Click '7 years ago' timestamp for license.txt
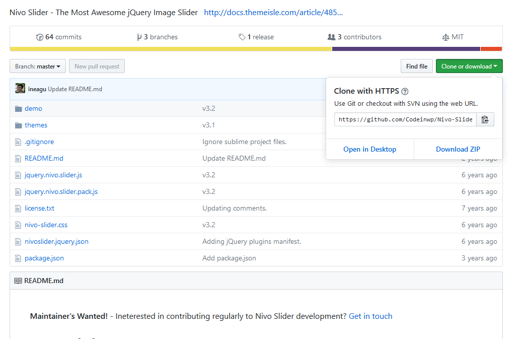Image resolution: width=526 pixels, height=339 pixels. pyautogui.click(x=479, y=208)
